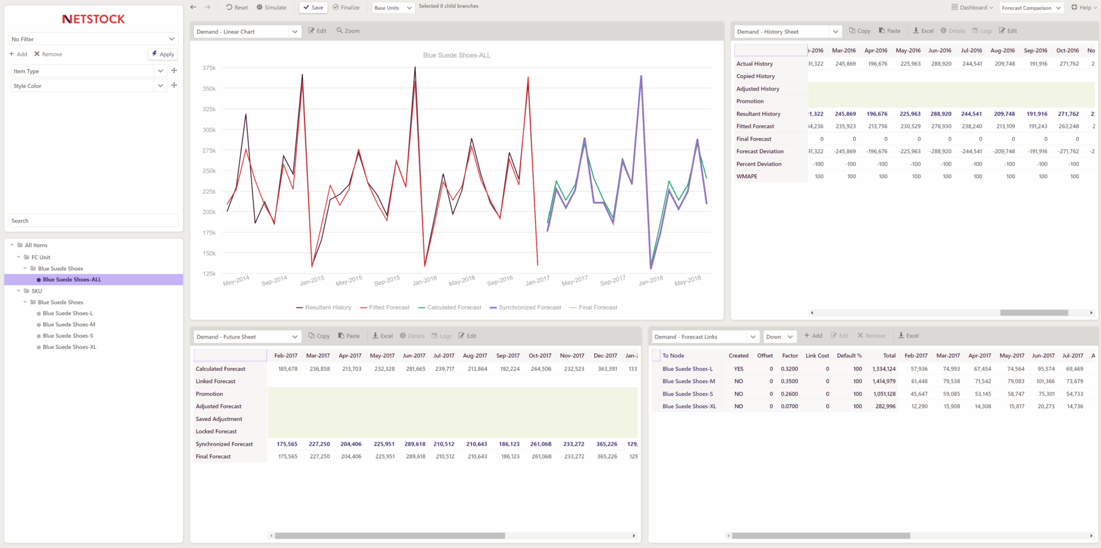Click Paste in the Future Sheet toolbar
The width and height of the screenshot is (1101, 548).
click(349, 336)
